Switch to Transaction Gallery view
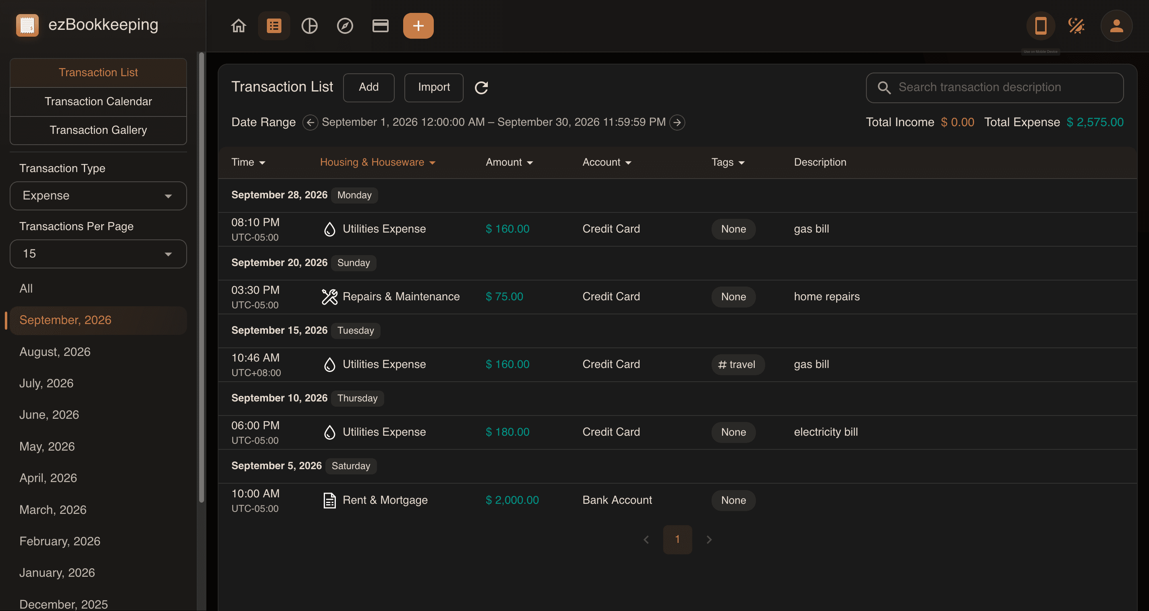 pyautogui.click(x=98, y=130)
